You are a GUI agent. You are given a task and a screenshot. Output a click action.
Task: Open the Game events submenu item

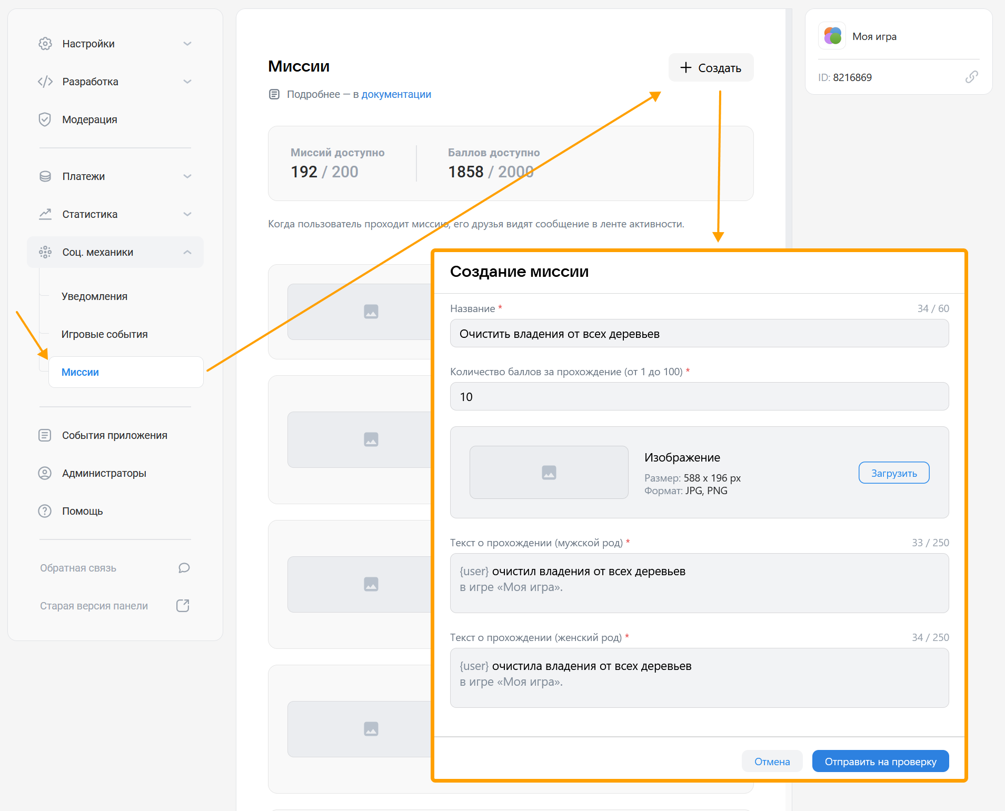104,334
